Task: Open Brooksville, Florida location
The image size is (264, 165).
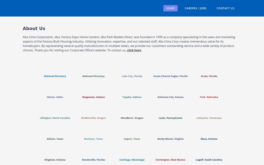Action: click(93, 159)
